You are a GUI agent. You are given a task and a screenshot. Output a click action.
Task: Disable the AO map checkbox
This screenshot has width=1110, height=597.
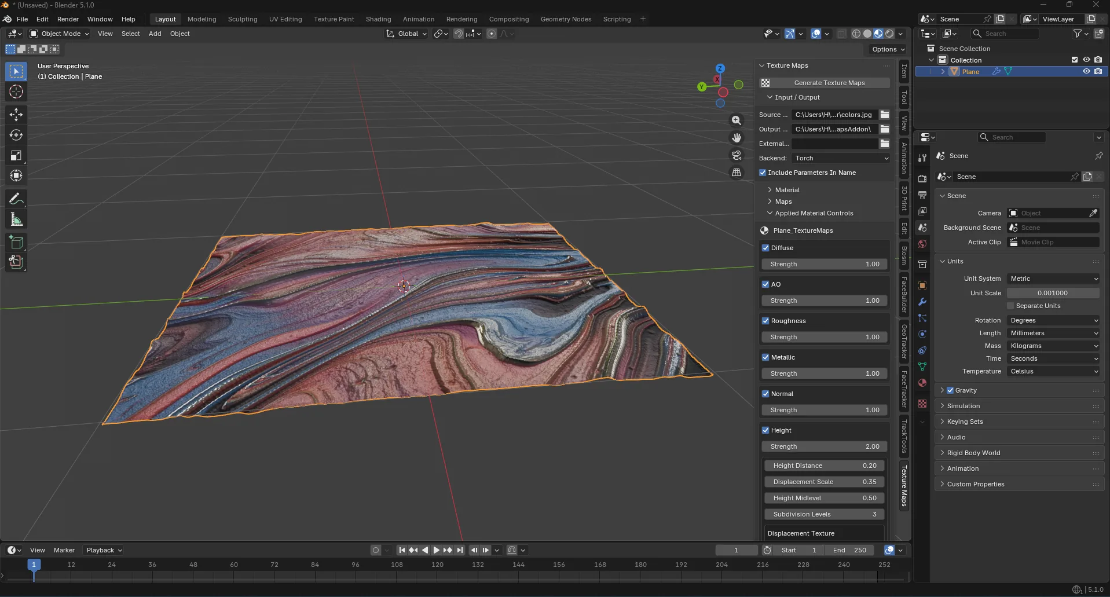click(765, 284)
